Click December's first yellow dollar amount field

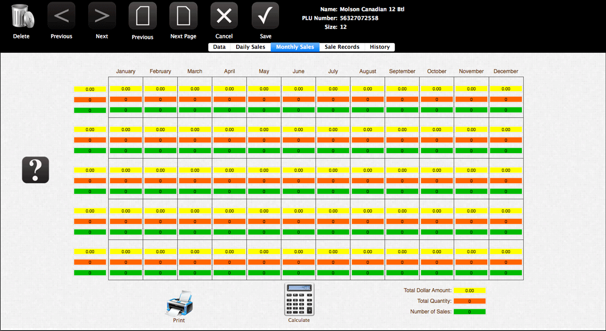(506, 89)
